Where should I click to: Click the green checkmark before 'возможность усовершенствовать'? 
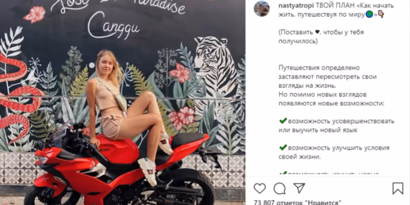(x=283, y=121)
